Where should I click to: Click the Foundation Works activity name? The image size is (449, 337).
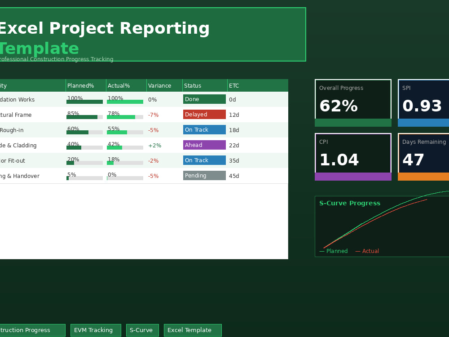[x=17, y=100]
